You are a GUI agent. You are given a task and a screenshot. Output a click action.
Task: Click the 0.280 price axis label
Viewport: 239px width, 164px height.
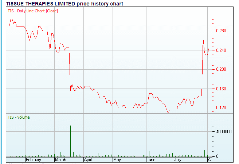[x=222, y=31]
